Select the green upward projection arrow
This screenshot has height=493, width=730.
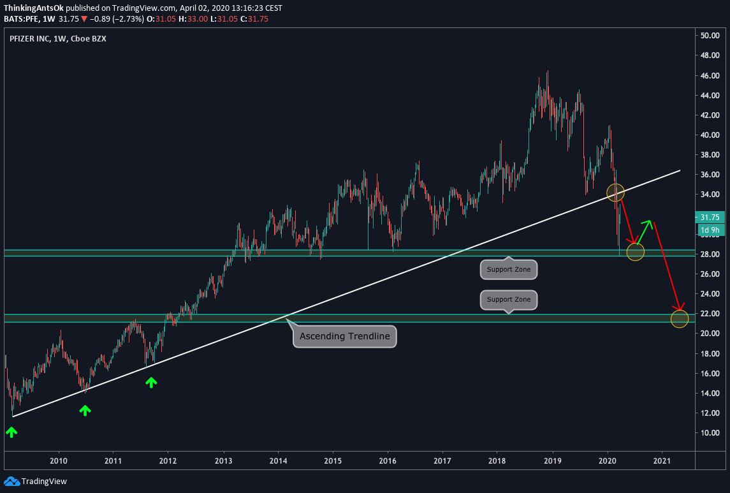click(643, 232)
